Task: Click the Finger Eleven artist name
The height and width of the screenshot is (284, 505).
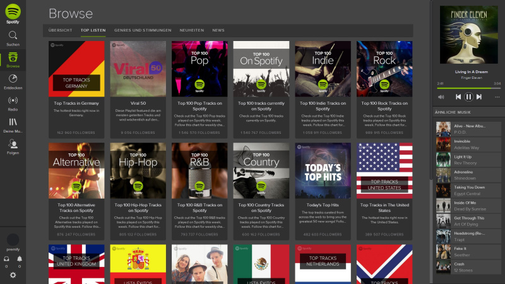Action: pos(471,78)
